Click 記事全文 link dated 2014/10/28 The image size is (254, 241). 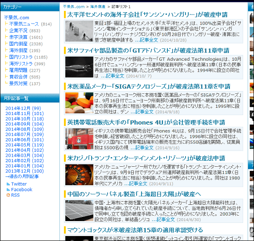[x=147, y=40]
